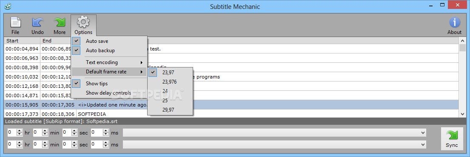Toggle the Show tips option

coord(109,84)
